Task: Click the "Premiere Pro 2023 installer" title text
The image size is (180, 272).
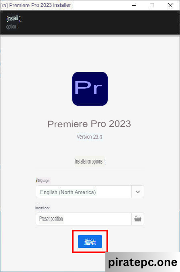Action: (40, 5)
